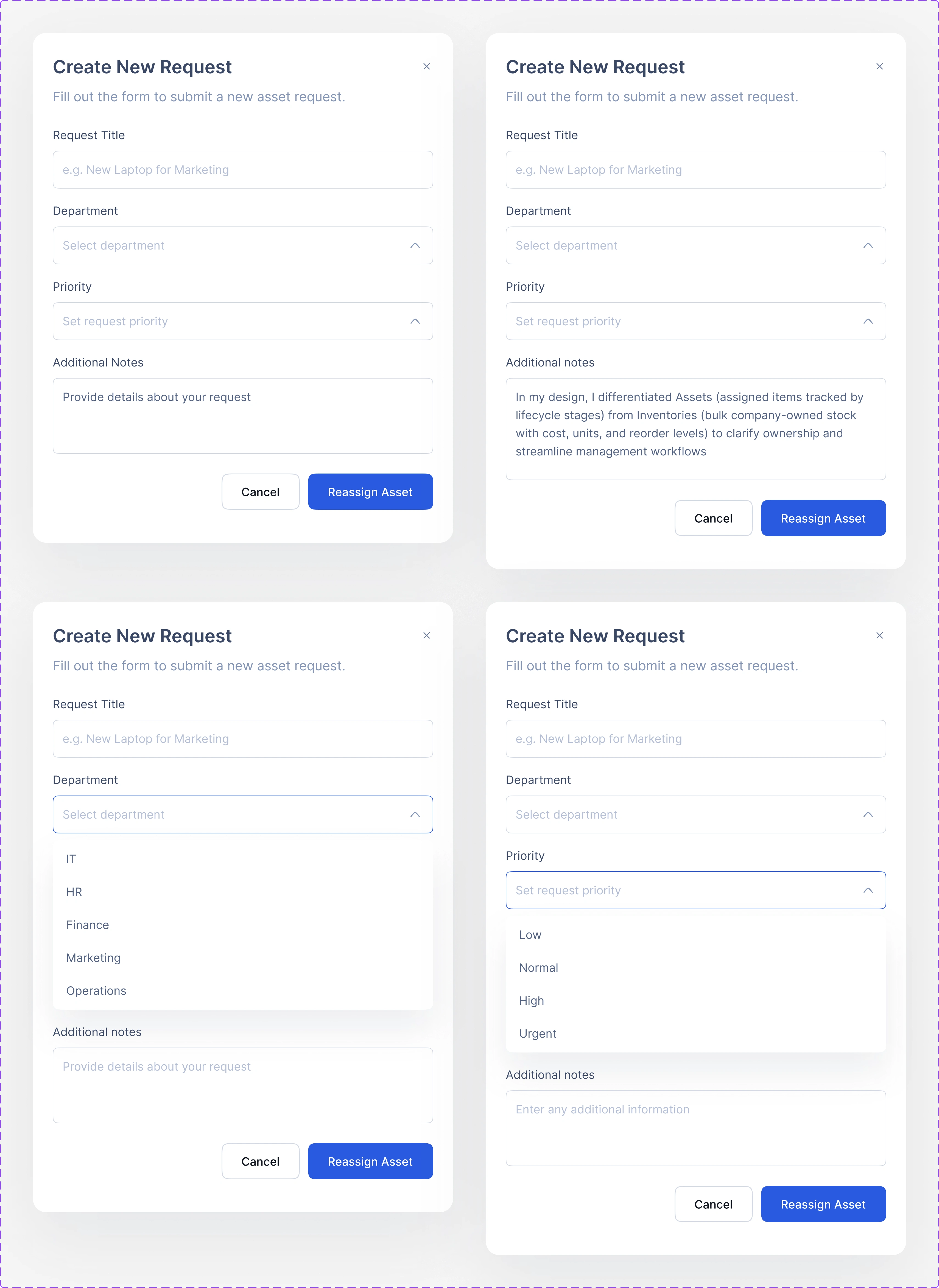The width and height of the screenshot is (939, 1288).
Task: Collapse the focused Select department dropdown via its chevron
Action: click(415, 814)
